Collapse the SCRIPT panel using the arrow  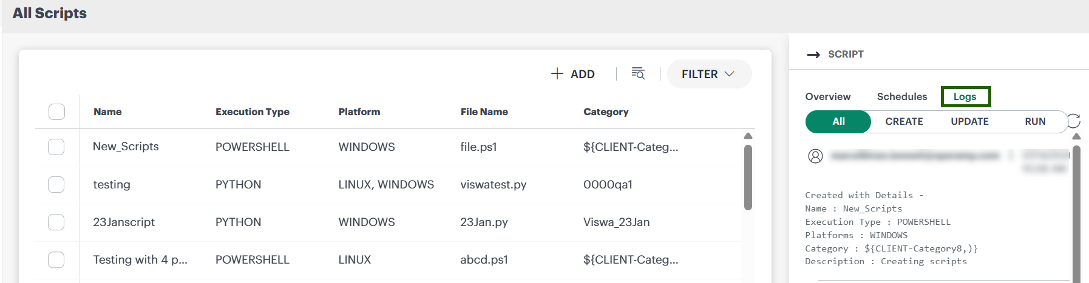813,55
